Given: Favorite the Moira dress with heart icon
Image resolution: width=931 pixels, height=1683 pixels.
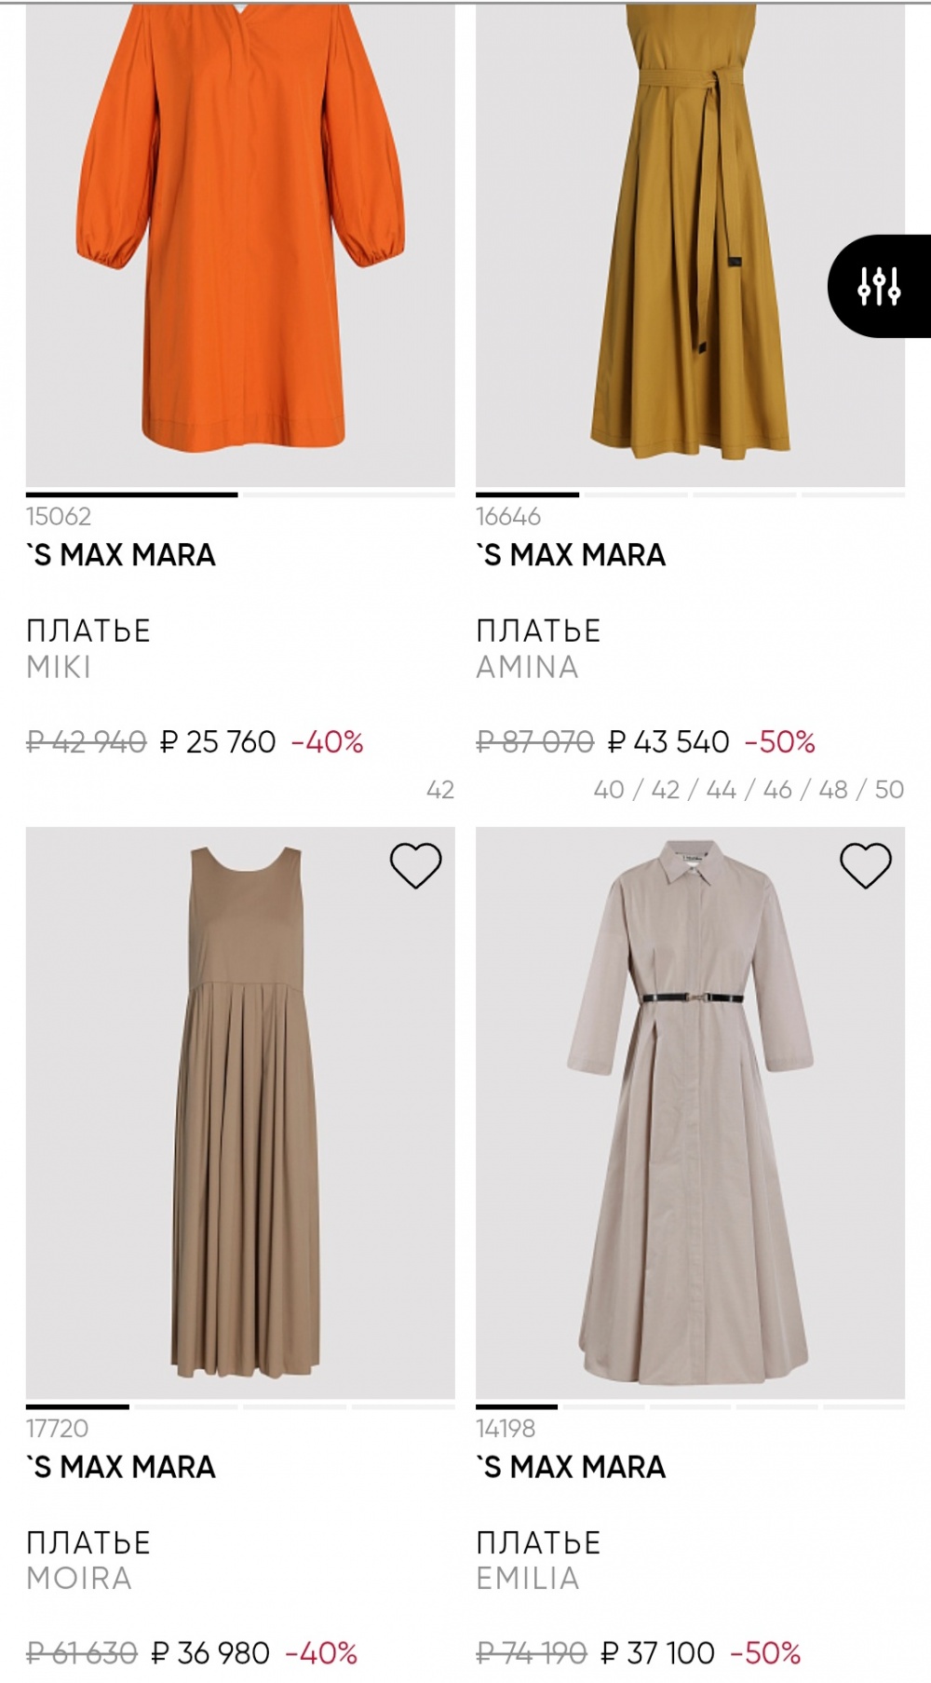Looking at the screenshot, I should 415,865.
